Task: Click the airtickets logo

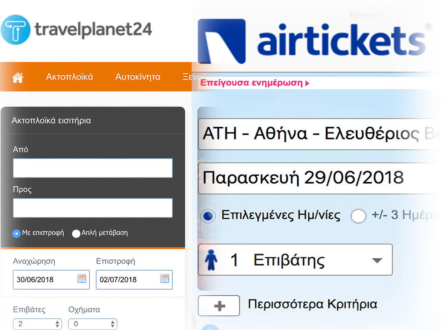Action: [315, 41]
